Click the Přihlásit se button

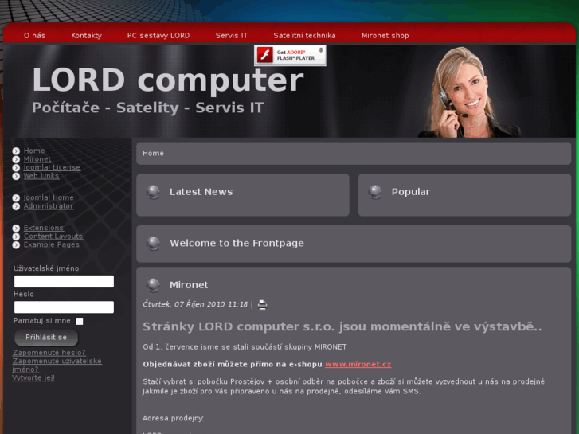point(46,337)
